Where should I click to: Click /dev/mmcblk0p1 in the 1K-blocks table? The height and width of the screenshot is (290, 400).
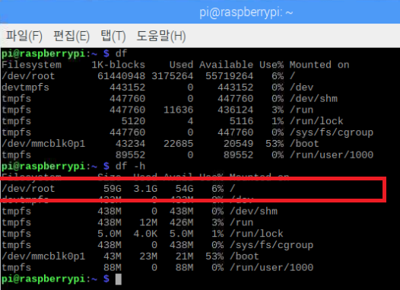pyautogui.click(x=43, y=143)
